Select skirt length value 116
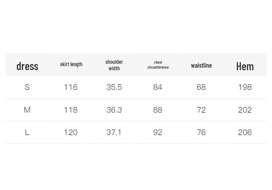The height and width of the screenshot is (190, 272). tap(71, 87)
